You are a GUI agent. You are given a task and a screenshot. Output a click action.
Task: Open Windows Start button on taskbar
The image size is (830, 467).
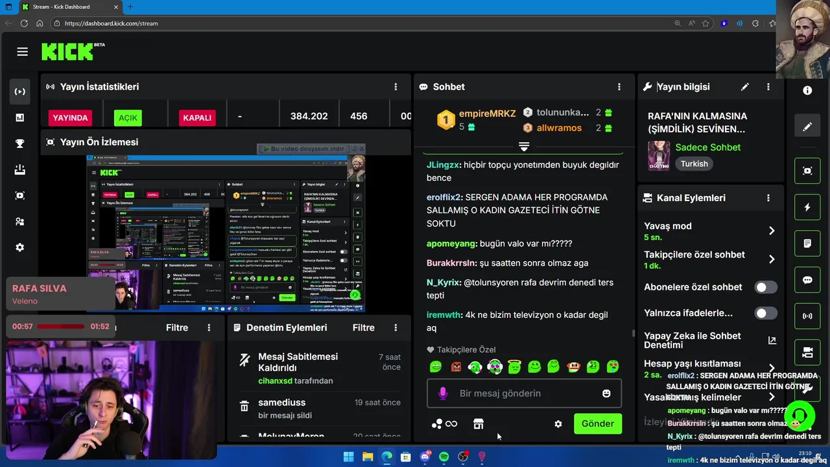pos(348,457)
